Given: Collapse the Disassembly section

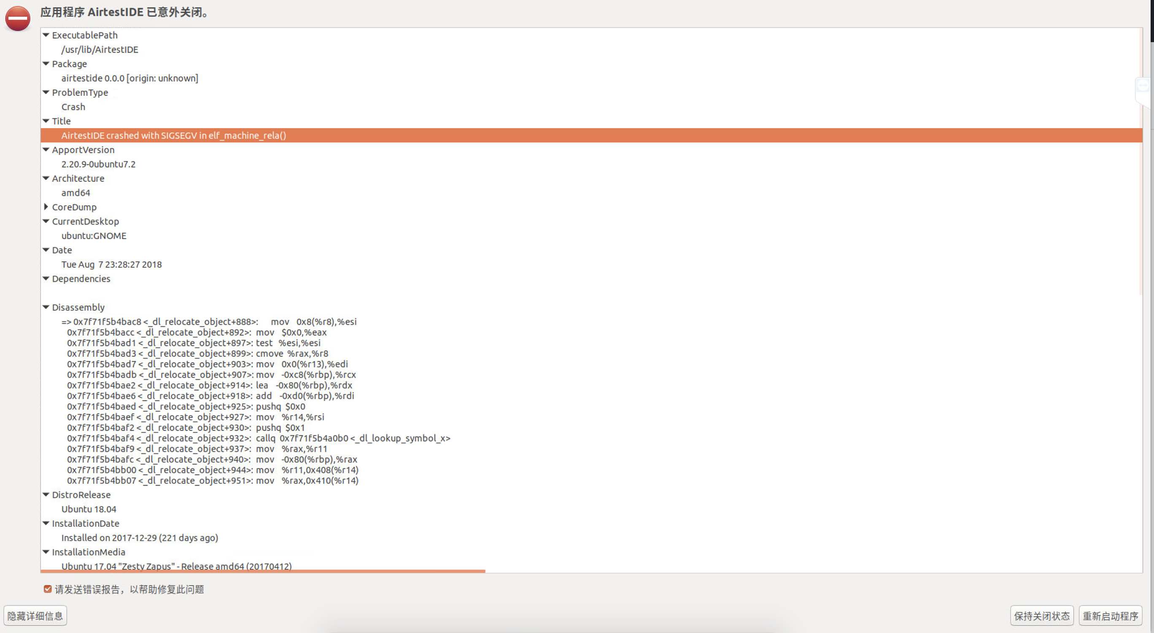Looking at the screenshot, I should click(x=46, y=307).
